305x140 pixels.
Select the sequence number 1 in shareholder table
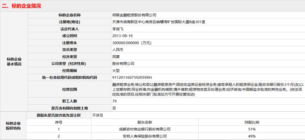[58, 129]
